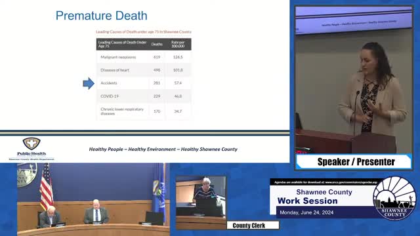
Task: Click the 'Speaker / Presenter' caption label
Action: tap(356, 162)
